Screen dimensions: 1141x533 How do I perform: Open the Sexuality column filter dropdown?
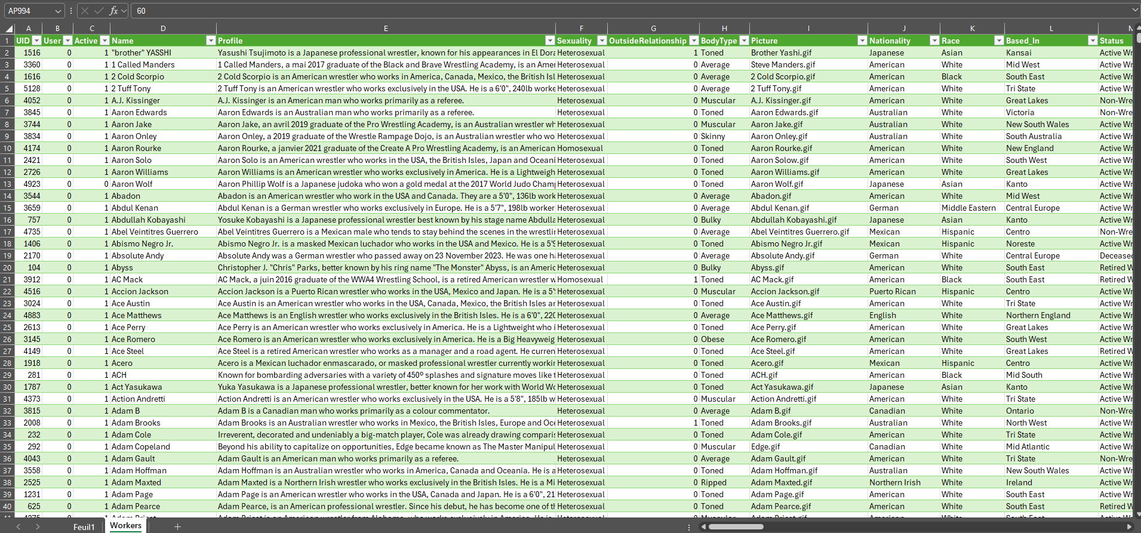click(x=602, y=41)
